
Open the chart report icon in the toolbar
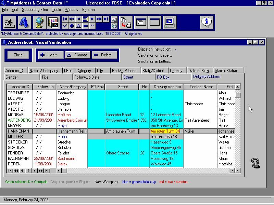click(x=54, y=22)
